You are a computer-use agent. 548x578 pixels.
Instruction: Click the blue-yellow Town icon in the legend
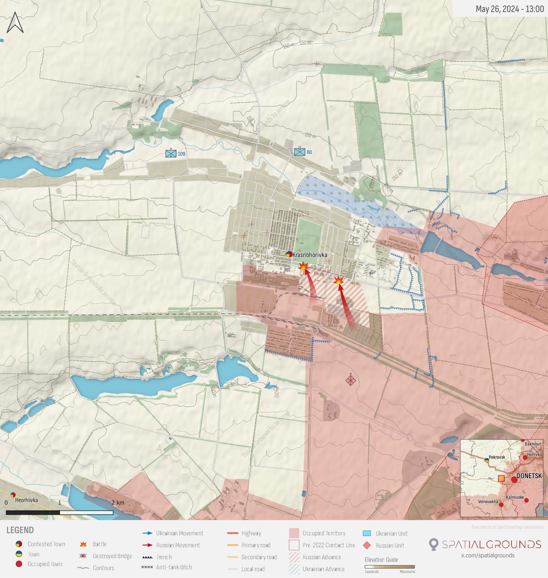(x=19, y=554)
